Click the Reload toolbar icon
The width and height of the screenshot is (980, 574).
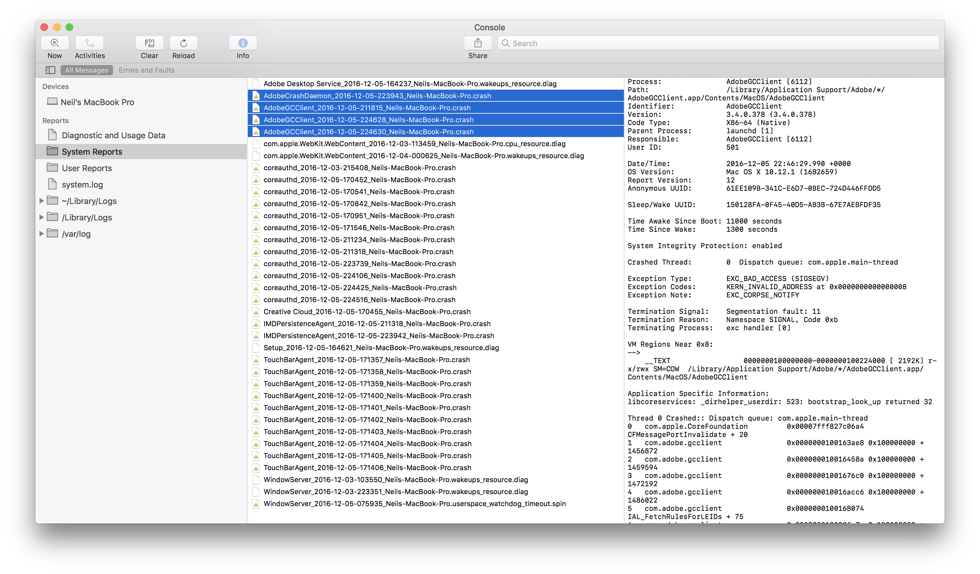(183, 43)
